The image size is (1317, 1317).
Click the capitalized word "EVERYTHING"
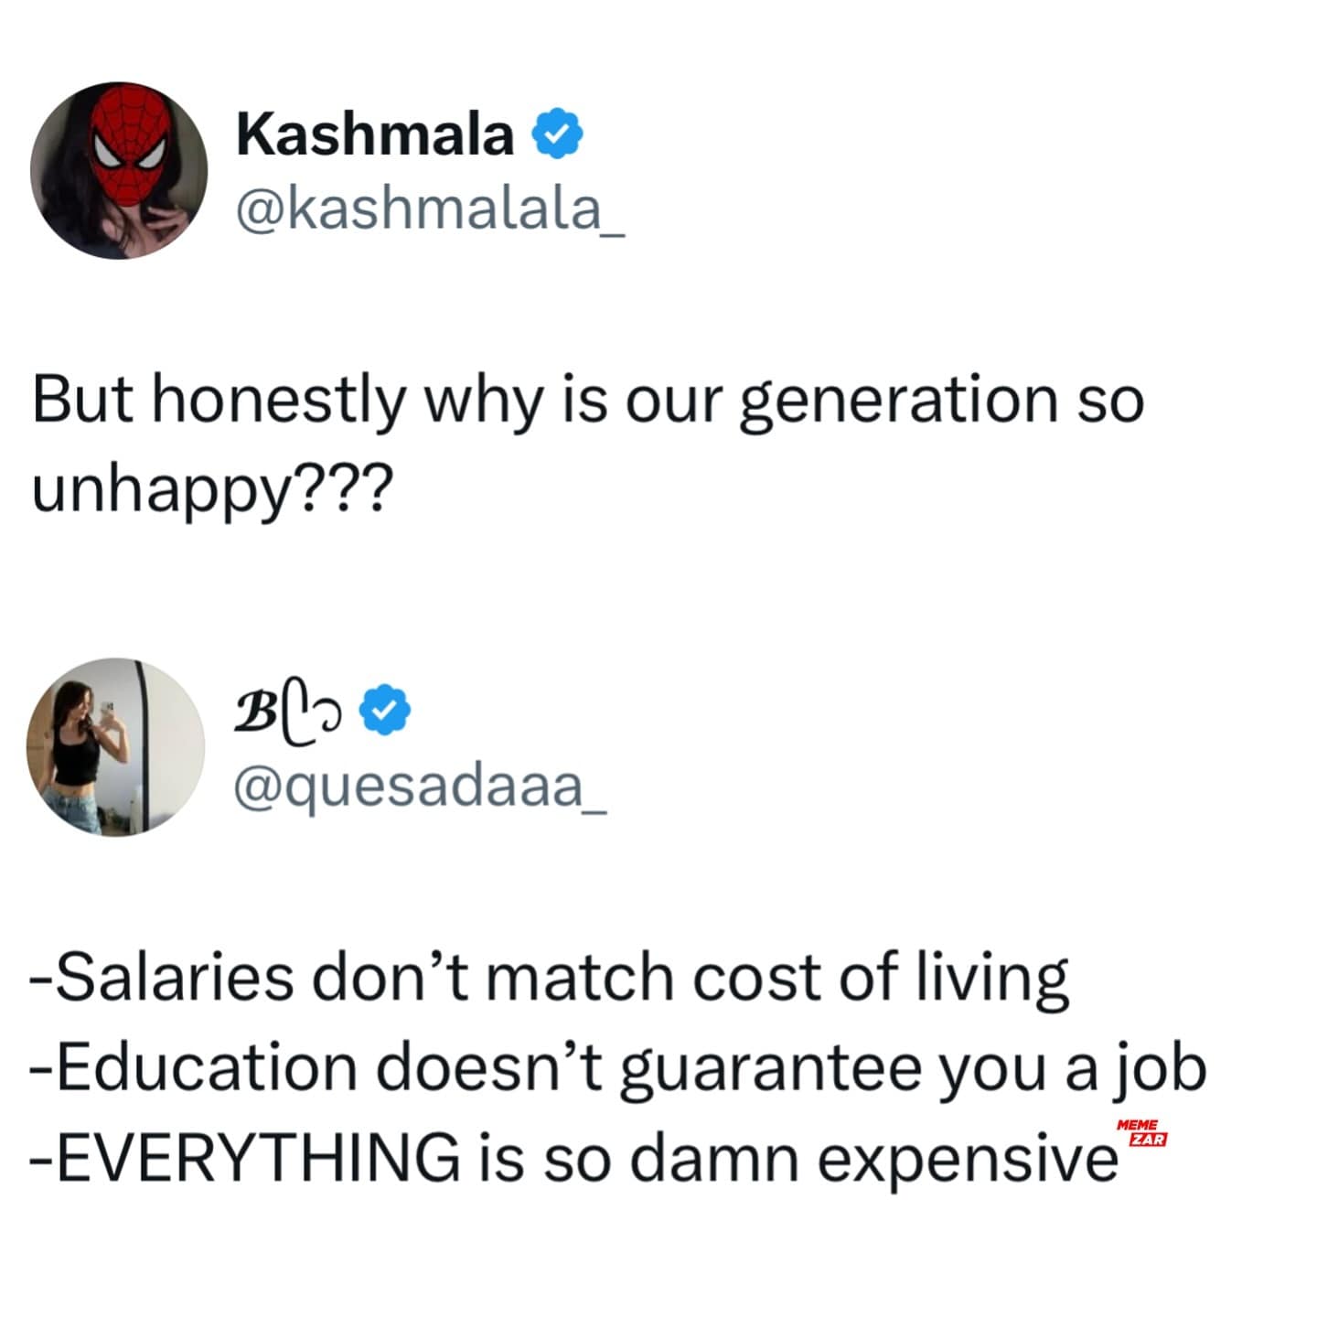click(258, 1157)
